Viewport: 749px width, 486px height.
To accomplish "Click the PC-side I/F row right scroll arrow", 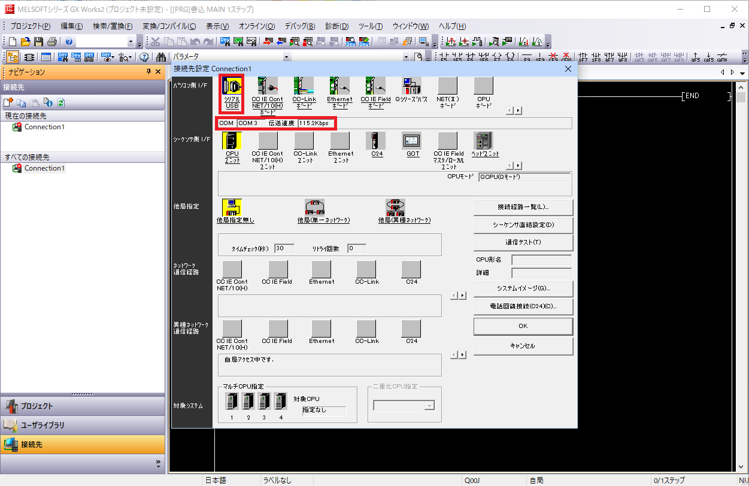I will pyautogui.click(x=518, y=110).
